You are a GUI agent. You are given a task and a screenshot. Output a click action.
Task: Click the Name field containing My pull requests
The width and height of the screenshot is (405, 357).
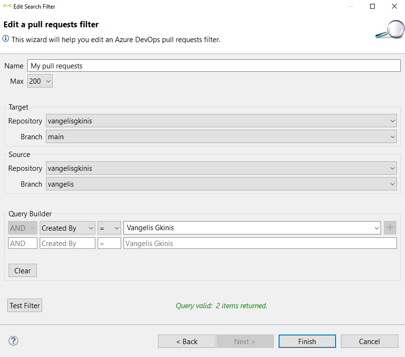tap(214, 66)
